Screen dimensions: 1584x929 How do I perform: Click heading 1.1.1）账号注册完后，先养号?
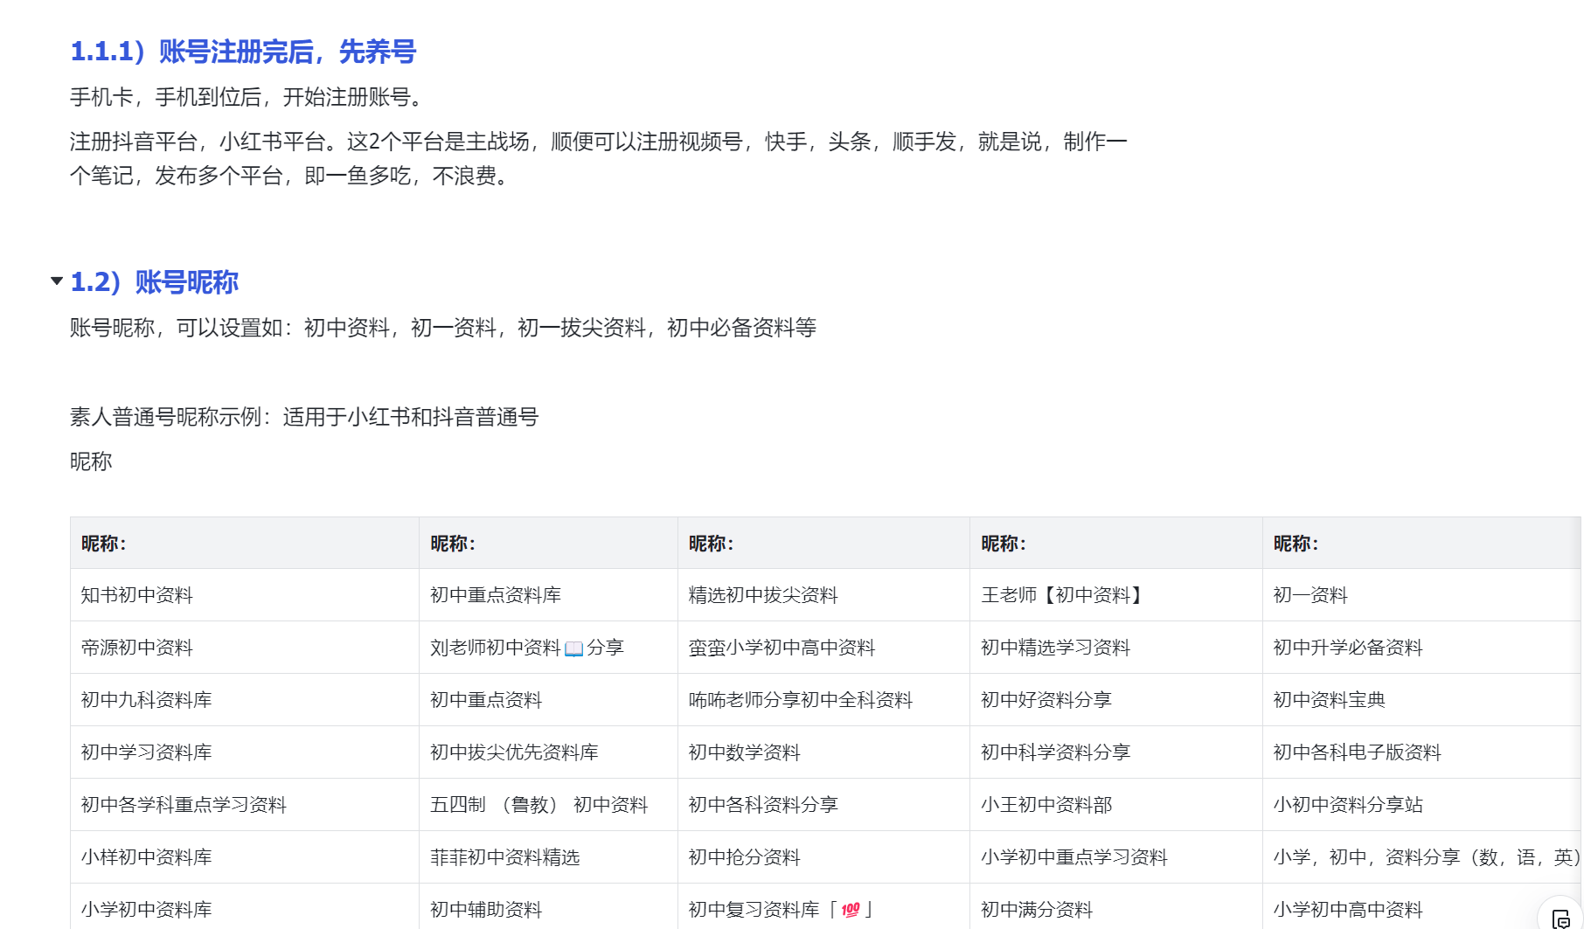(x=243, y=52)
